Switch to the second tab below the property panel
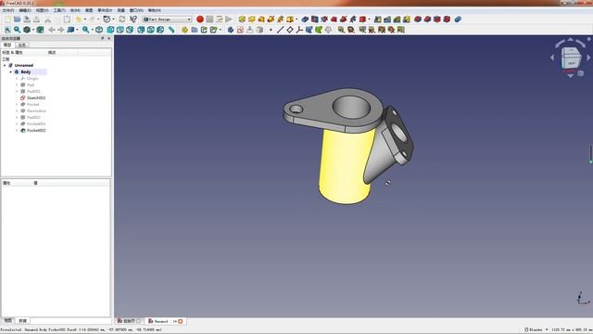This screenshot has height=334, width=593. tap(22, 321)
